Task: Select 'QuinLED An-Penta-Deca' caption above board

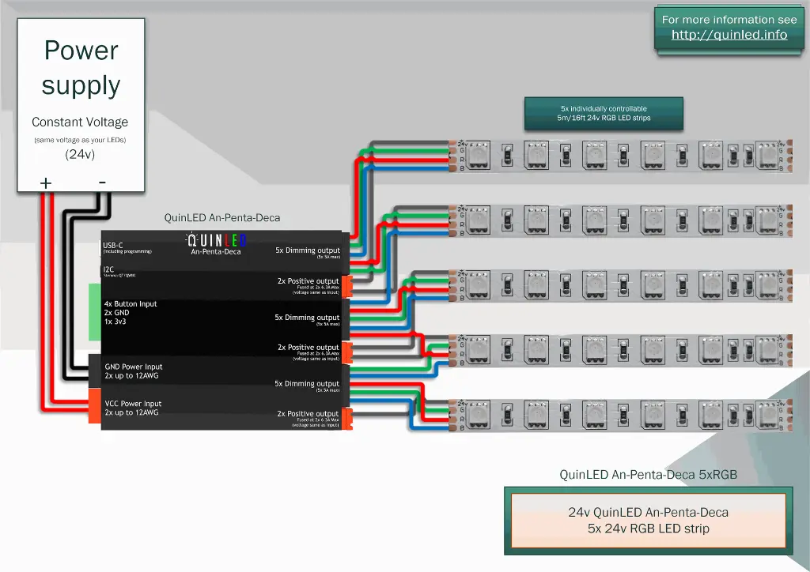Action: click(x=222, y=217)
